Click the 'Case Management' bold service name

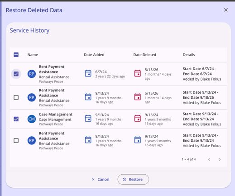click(x=56, y=115)
